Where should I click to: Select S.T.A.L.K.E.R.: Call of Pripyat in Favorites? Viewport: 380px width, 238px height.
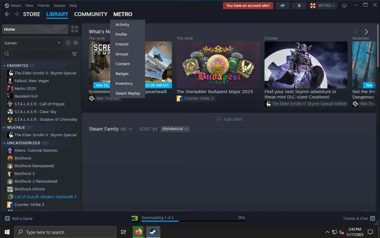[x=39, y=104]
